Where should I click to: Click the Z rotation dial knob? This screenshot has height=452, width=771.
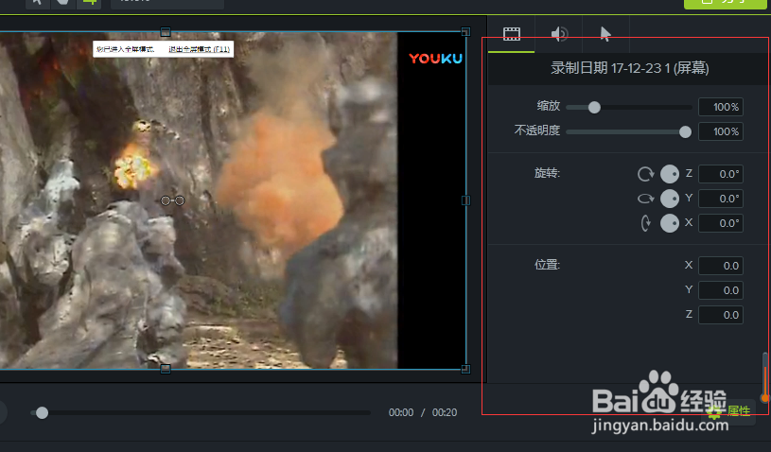click(x=669, y=174)
